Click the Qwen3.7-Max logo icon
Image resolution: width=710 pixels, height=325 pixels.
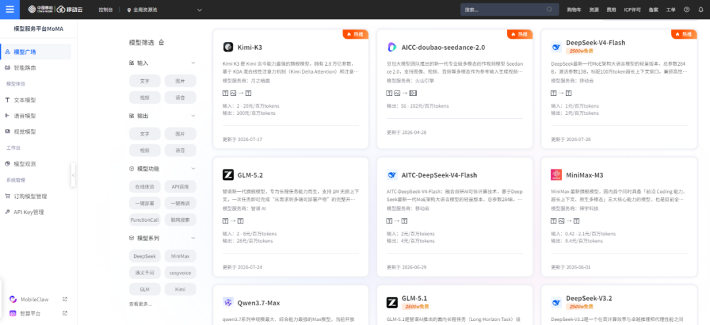[x=227, y=303]
